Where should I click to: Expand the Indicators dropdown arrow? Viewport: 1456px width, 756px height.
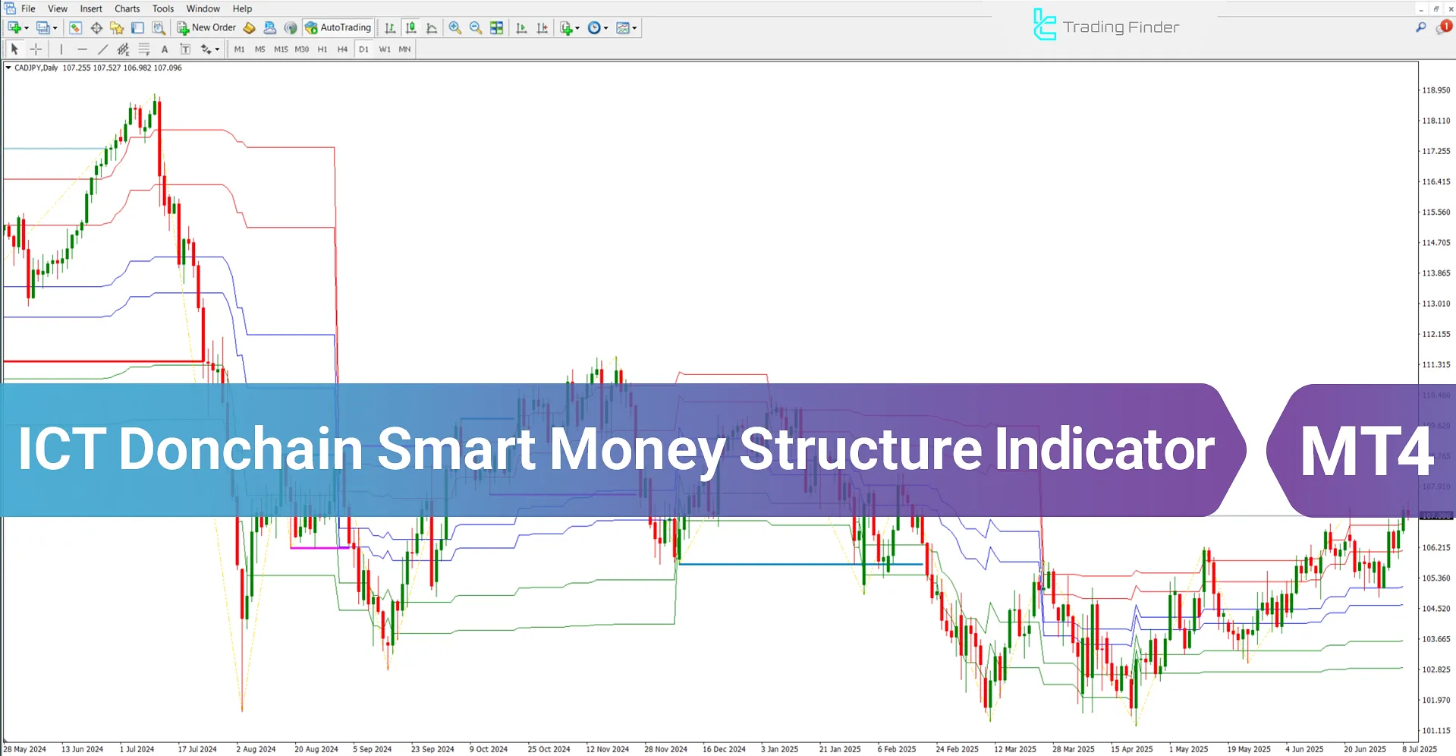click(x=578, y=28)
